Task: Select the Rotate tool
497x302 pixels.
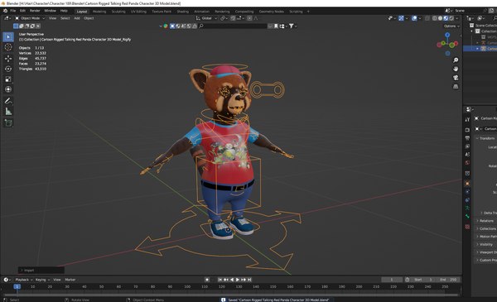Action: pos(8,69)
